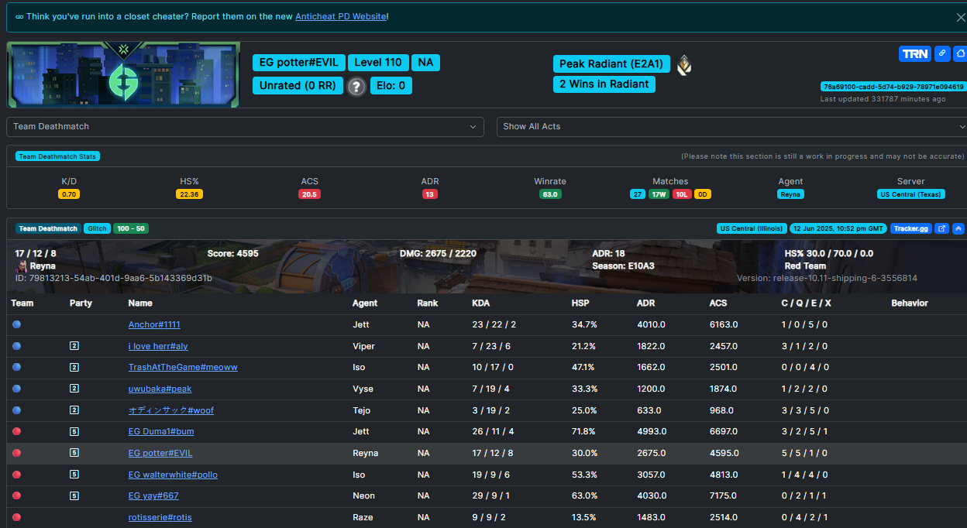This screenshot has width=967, height=528.
Task: Click party 2 icon for i love herr#aly
Action: click(x=74, y=346)
